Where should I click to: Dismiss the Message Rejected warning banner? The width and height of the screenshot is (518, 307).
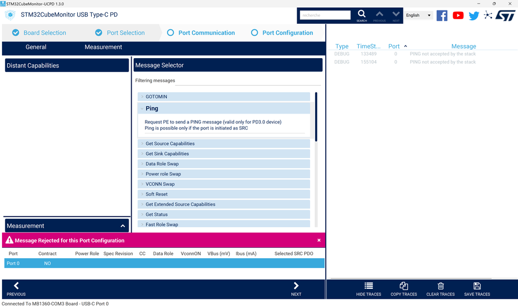tap(319, 240)
